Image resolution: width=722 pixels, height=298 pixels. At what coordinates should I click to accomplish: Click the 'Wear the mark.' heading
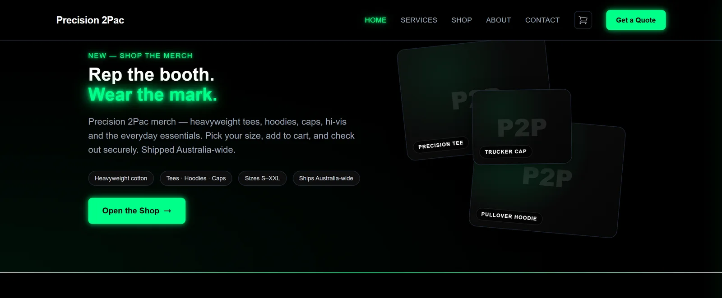click(153, 95)
